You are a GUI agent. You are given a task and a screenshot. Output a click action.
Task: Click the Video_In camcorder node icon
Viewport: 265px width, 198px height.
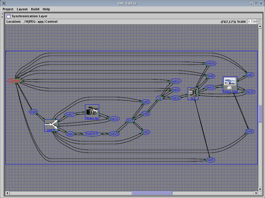(92, 111)
